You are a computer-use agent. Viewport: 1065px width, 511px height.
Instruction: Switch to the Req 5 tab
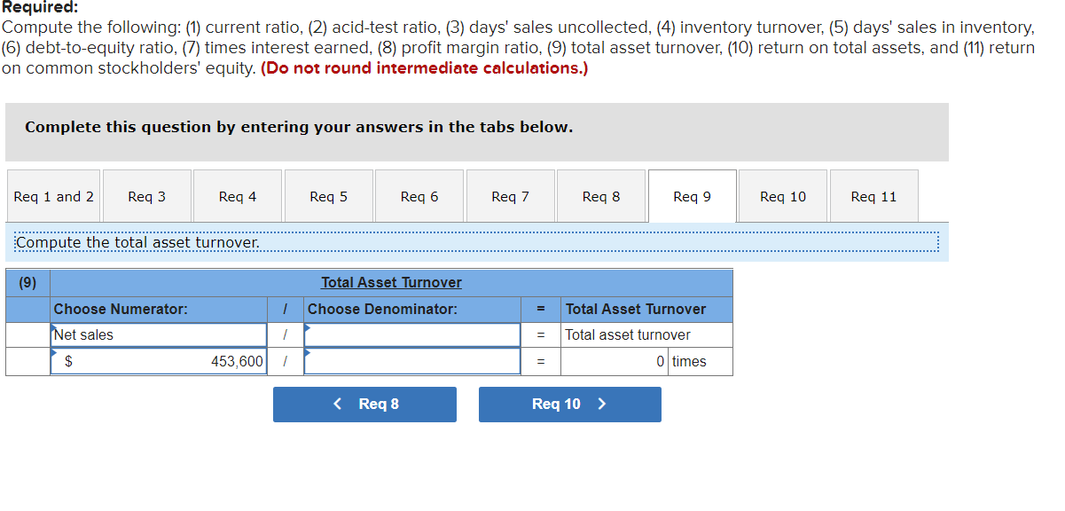tap(328, 195)
